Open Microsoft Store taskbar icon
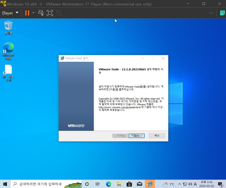This screenshot has height=188, width=226. pos(129,184)
